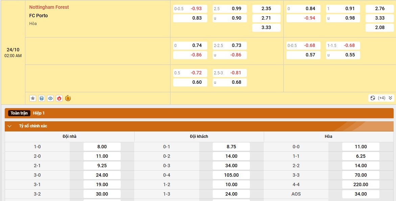The height and width of the screenshot is (201, 396).
Task: Switch to the Hiệp 1 tab
Action: pyautogui.click(x=39, y=113)
